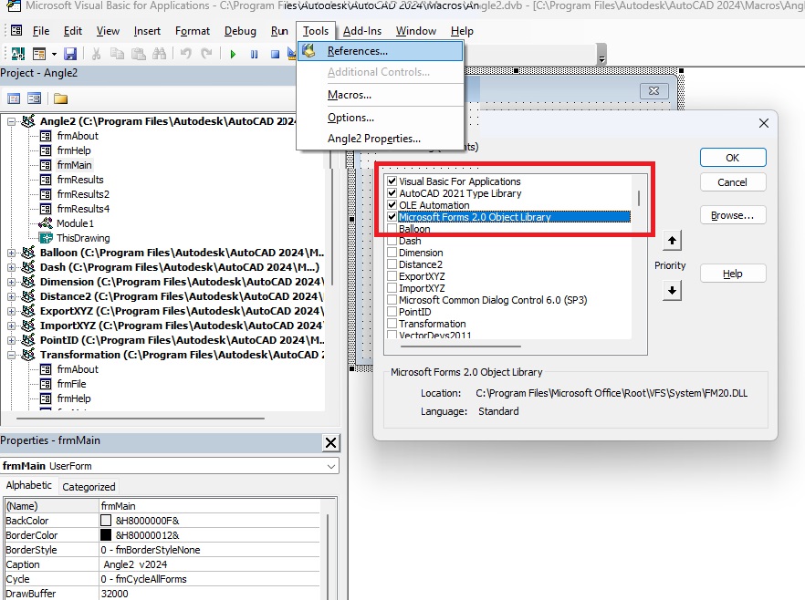The width and height of the screenshot is (805, 600).
Task: Click the View Object icon in Project panel
Action: click(x=34, y=98)
